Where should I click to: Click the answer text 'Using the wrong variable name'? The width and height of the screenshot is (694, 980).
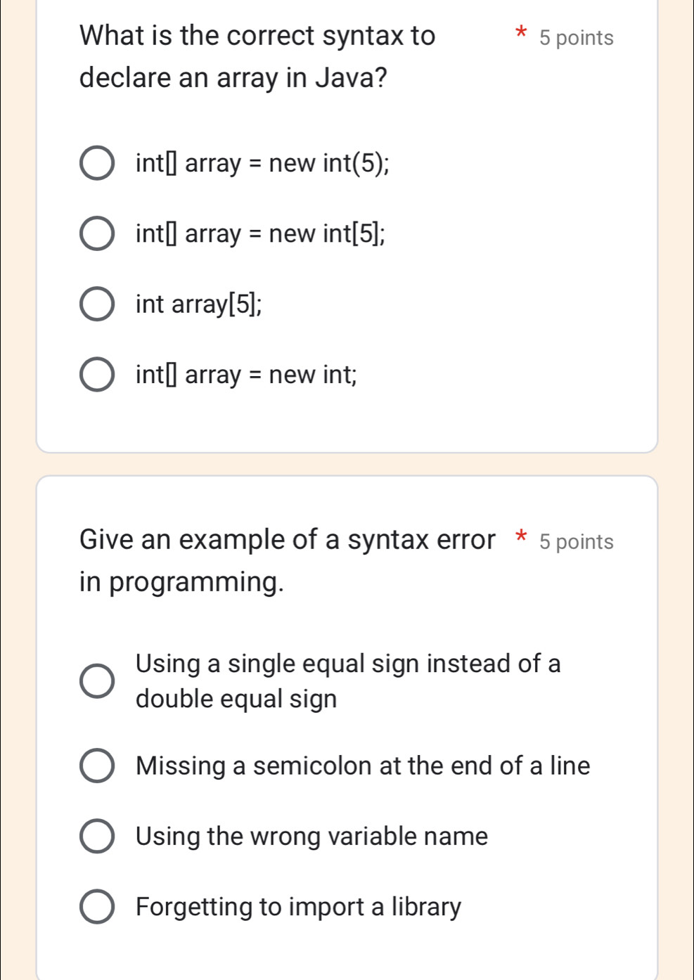tap(311, 837)
